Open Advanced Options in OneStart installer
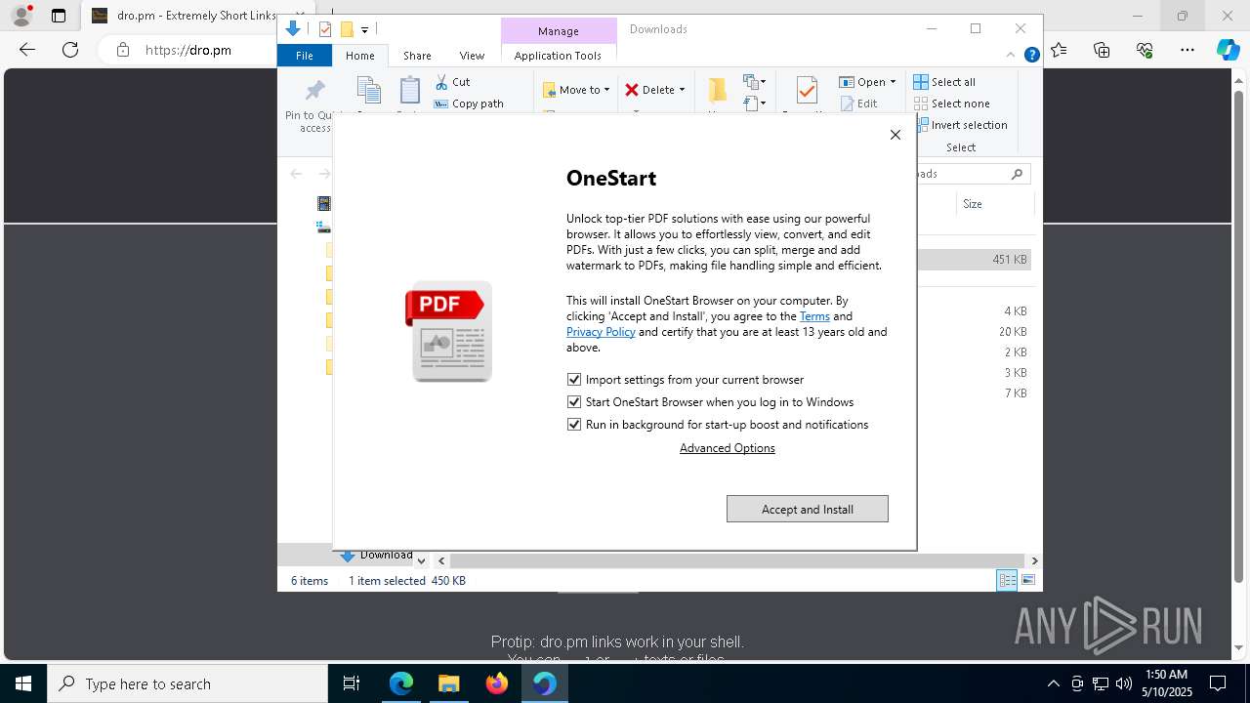This screenshot has width=1250, height=703. [x=728, y=448]
